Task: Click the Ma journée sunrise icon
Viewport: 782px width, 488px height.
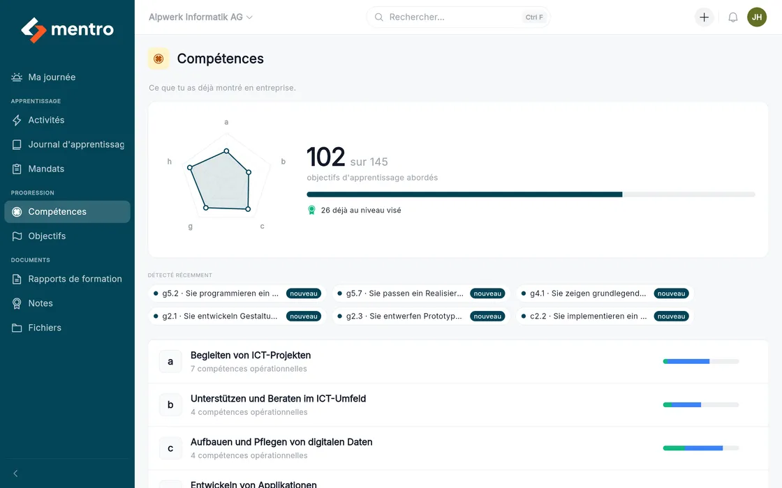Action: (17, 77)
